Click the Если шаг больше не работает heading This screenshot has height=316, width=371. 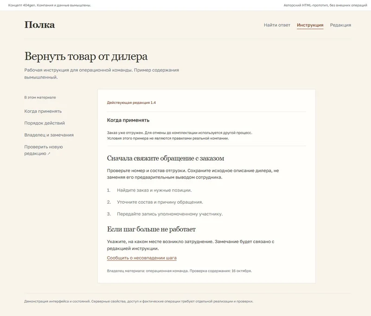(x=151, y=229)
